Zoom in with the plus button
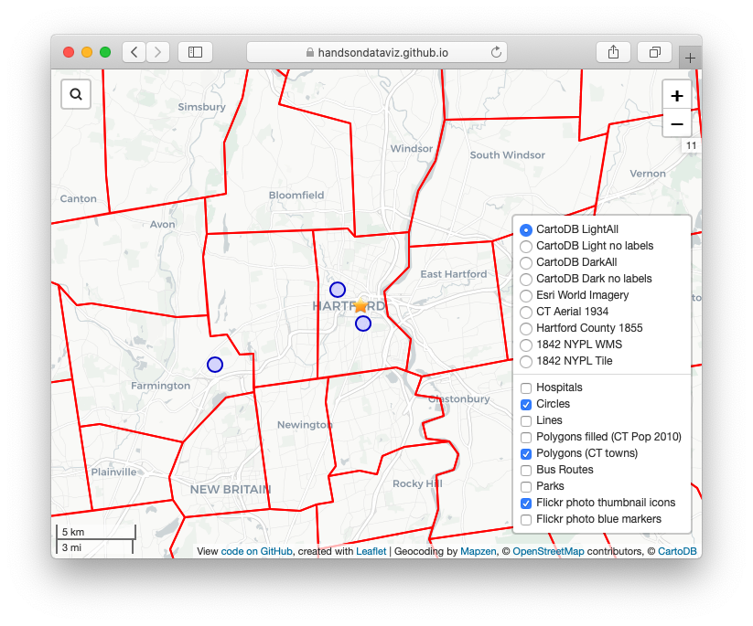Image resolution: width=753 pixels, height=626 pixels. [677, 95]
